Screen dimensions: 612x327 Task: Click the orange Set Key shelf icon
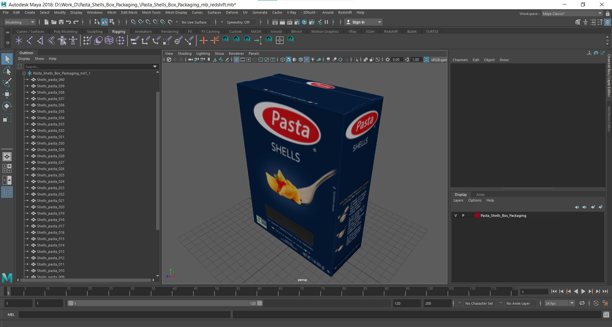203,40
